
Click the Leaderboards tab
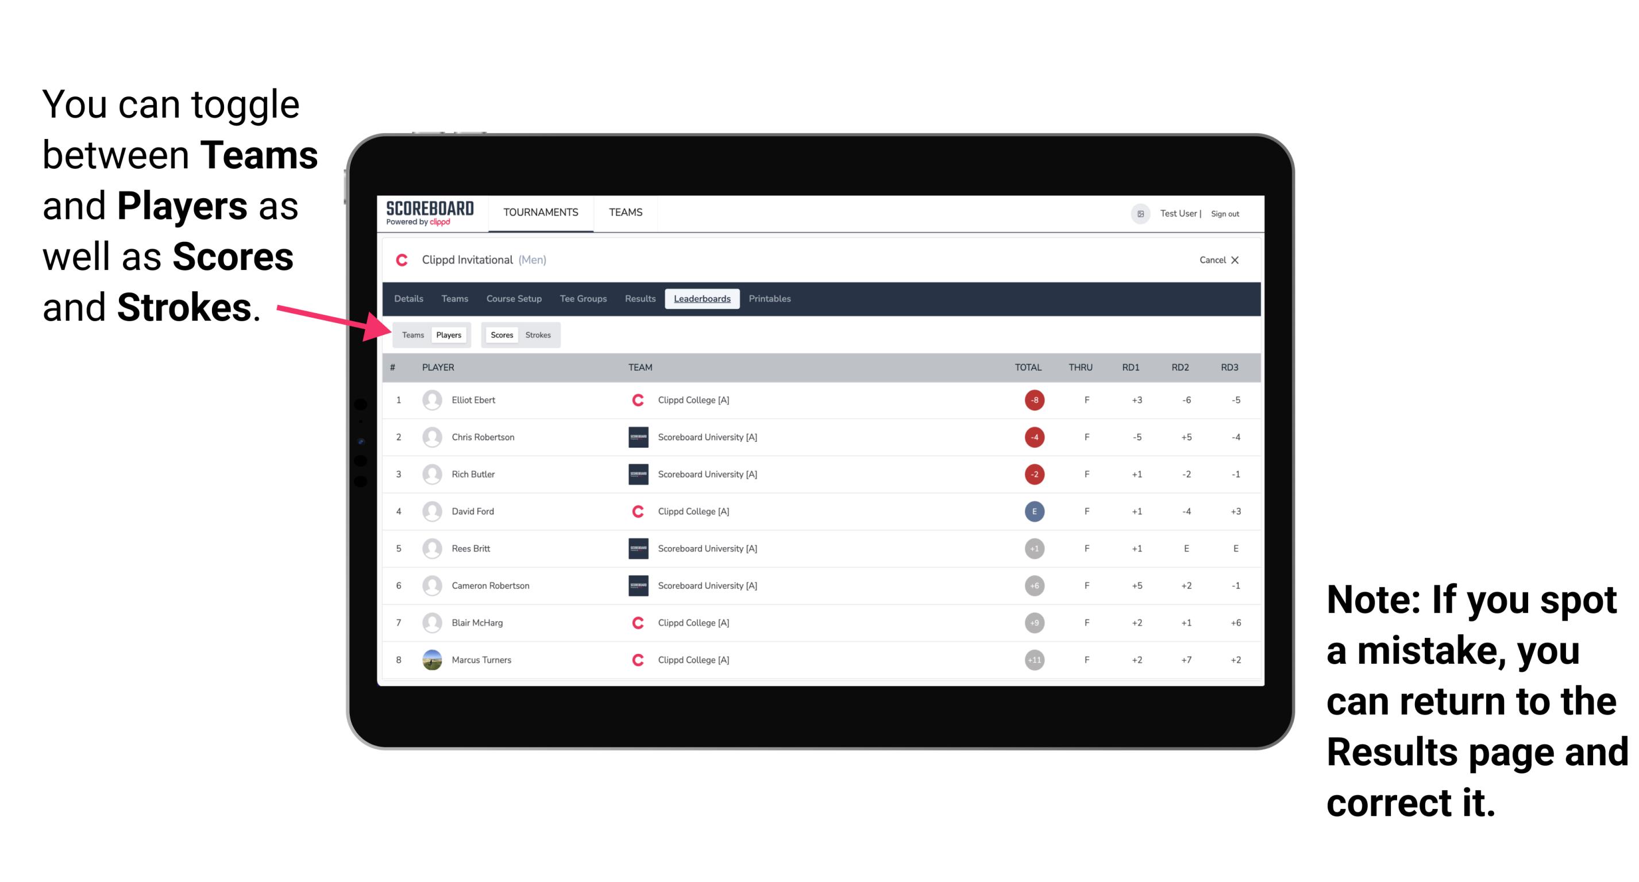click(x=702, y=299)
